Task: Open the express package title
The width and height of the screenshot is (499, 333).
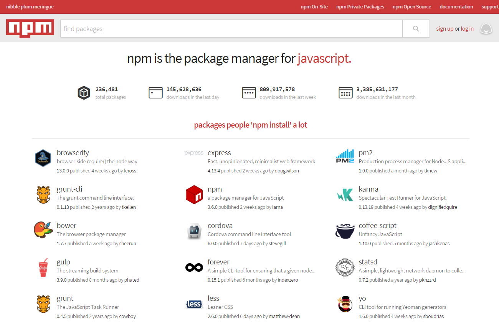Action: (219, 153)
